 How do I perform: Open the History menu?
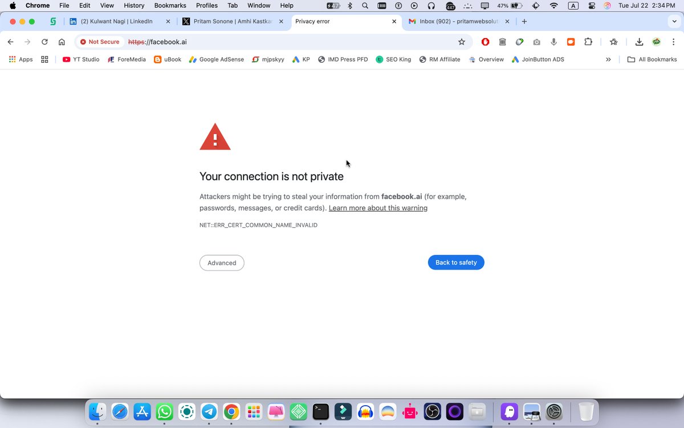pos(134,5)
